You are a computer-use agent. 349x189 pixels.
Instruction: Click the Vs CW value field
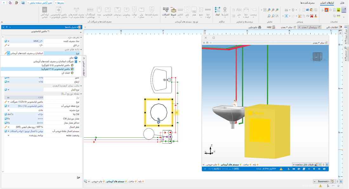[x=24, y=114]
